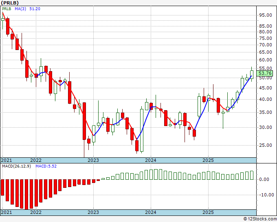This screenshot has height=222, width=277.
Task: Click the 60.00 price axis label
Action: coord(266,60)
